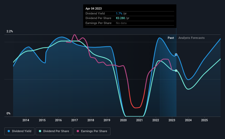
Task: Click the 1.7% dividend yield value in tooltip
Action: coord(119,13)
